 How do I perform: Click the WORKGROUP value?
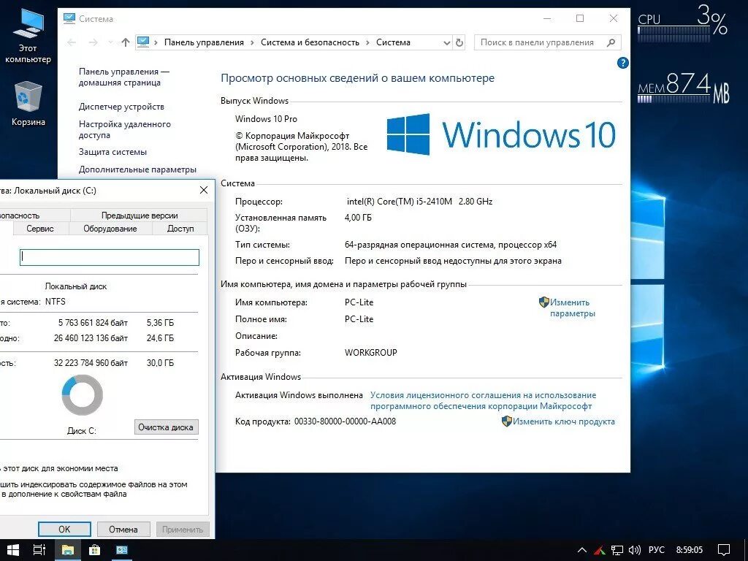point(370,353)
